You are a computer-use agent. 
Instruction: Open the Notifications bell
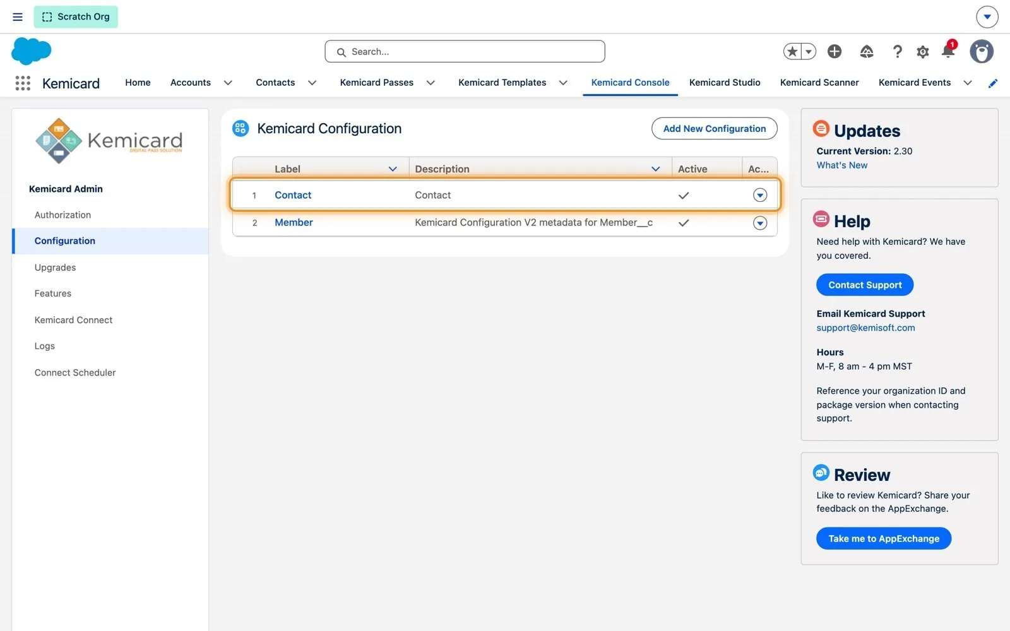coord(948,50)
